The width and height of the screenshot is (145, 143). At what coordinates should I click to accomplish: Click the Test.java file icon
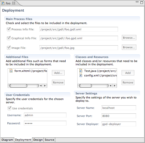point(81,71)
